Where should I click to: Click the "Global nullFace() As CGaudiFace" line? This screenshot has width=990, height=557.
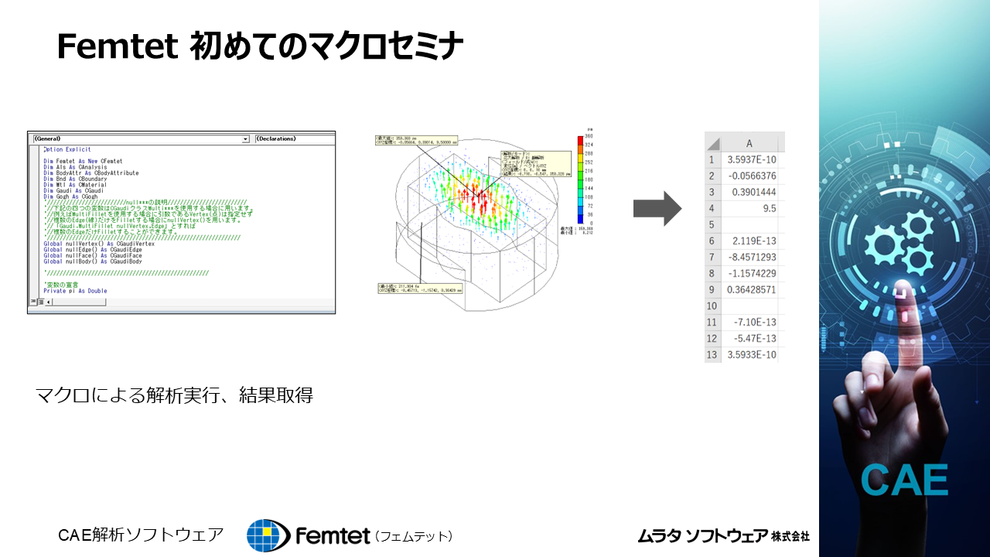[93, 256]
